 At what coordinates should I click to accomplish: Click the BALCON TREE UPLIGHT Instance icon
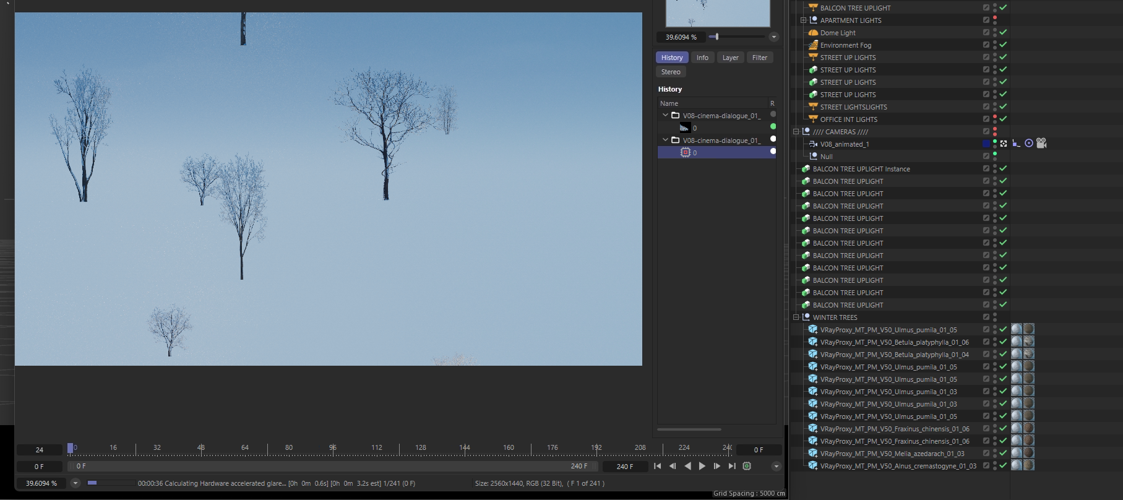pyautogui.click(x=806, y=169)
